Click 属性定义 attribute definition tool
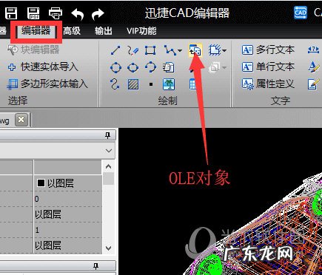 tap(268, 84)
